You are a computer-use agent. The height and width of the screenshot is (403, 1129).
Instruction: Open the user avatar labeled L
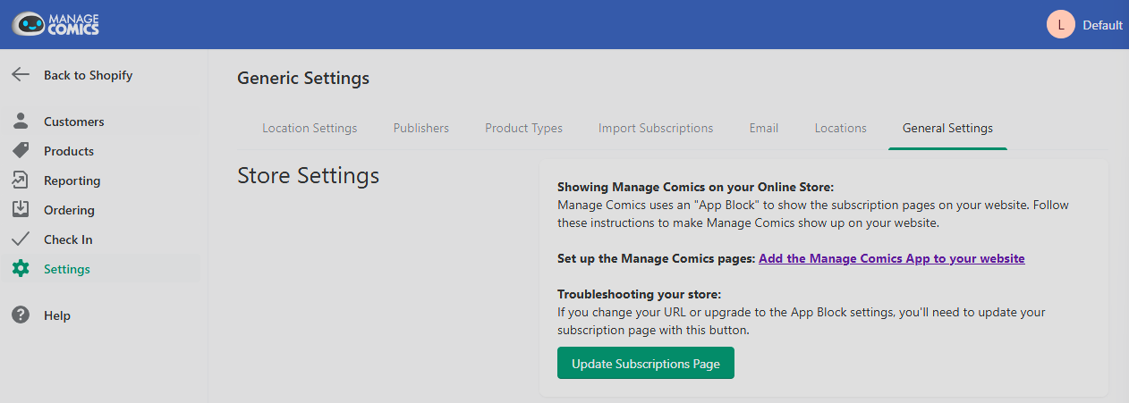tap(1060, 25)
